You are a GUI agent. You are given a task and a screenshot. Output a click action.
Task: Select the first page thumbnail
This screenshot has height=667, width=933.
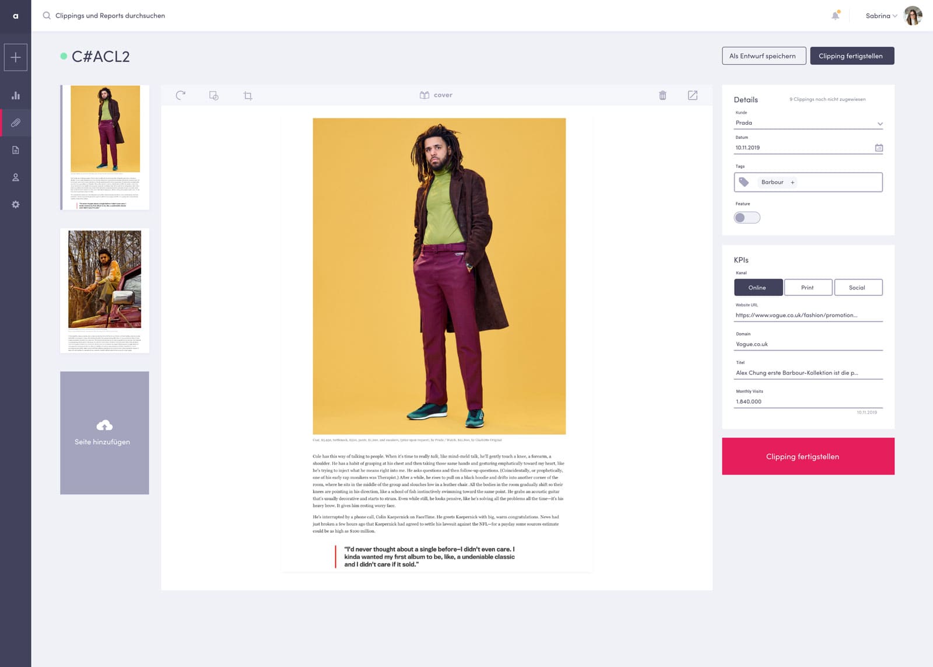point(105,147)
